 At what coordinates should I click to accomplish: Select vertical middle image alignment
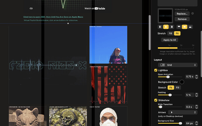pyautogui.click(x=184, y=27)
